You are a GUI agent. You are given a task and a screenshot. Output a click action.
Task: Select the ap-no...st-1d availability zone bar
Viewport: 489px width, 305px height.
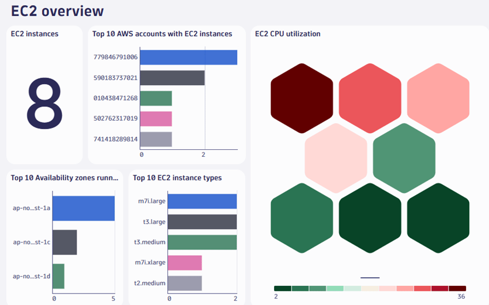tap(58, 277)
